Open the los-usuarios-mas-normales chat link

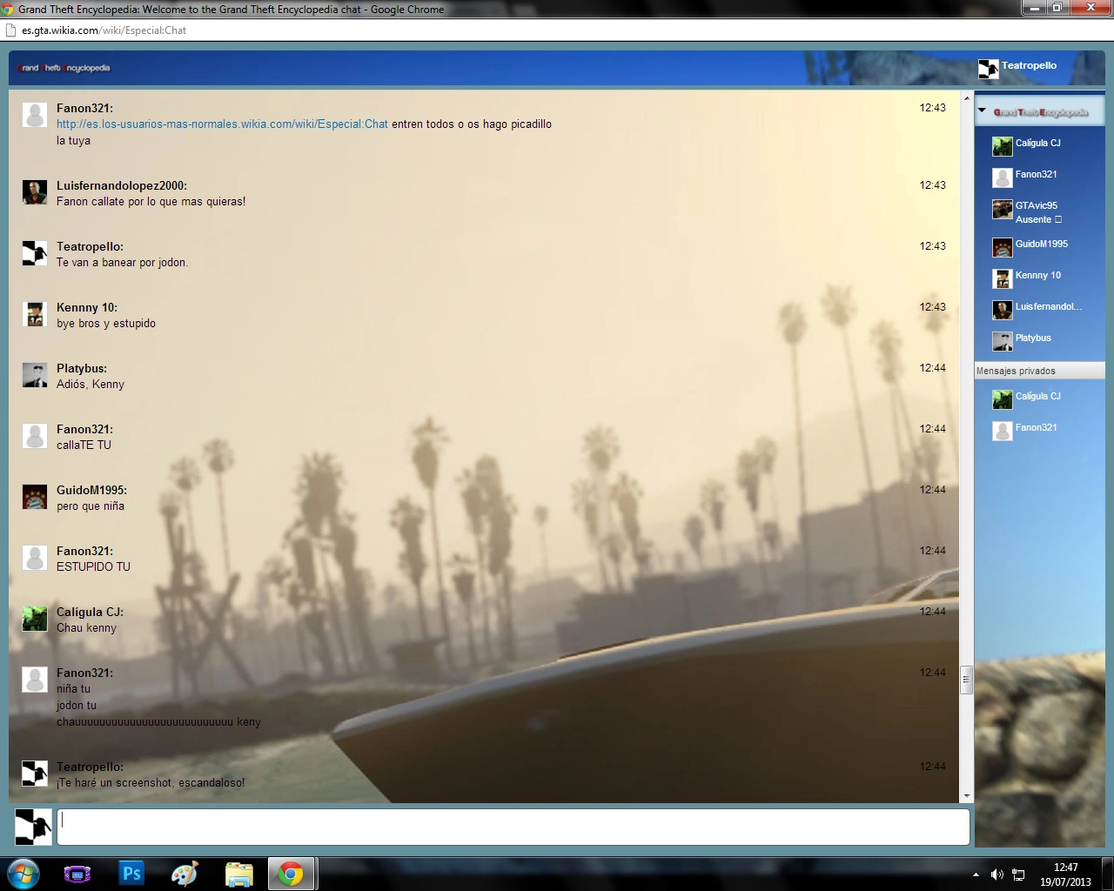click(222, 124)
